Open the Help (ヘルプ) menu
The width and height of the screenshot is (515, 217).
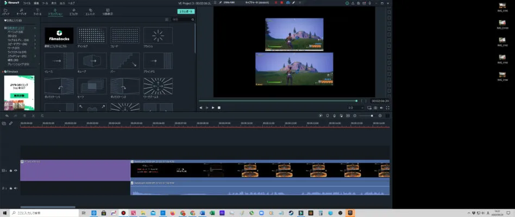click(71, 3)
